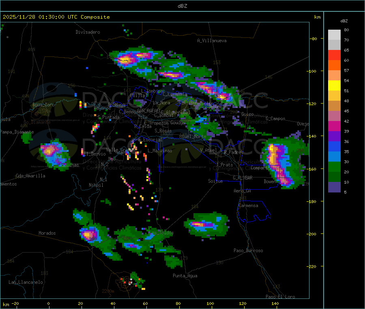
Task: Click the 'Agua_Toro' map label
Action: coord(43,105)
